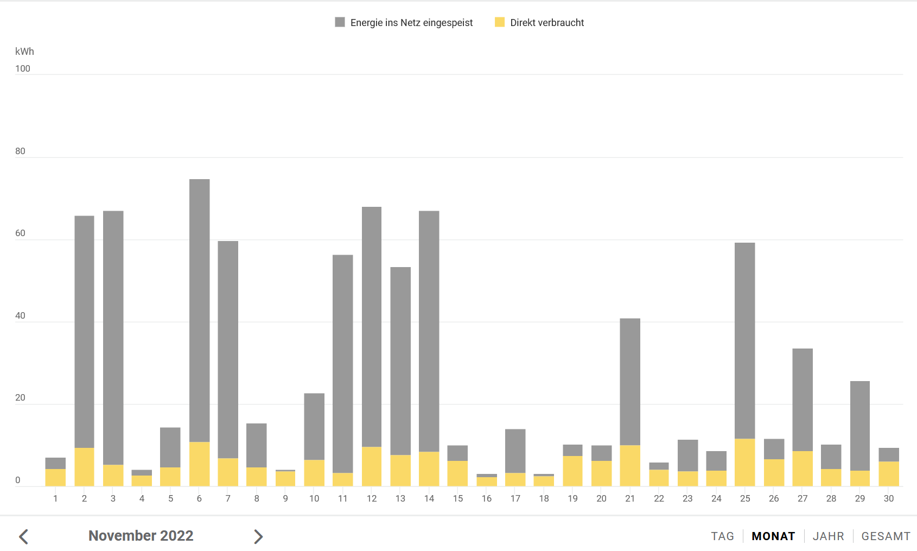Viewport: 917px width, 551px height.
Task: Click the y-axis value '100'
Action: point(23,68)
